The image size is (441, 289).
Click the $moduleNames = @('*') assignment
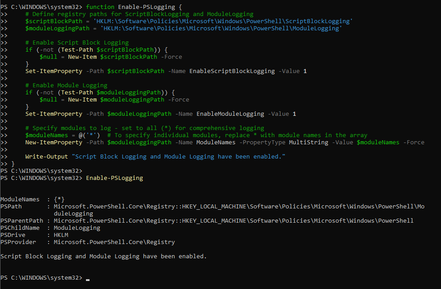click(x=62, y=135)
